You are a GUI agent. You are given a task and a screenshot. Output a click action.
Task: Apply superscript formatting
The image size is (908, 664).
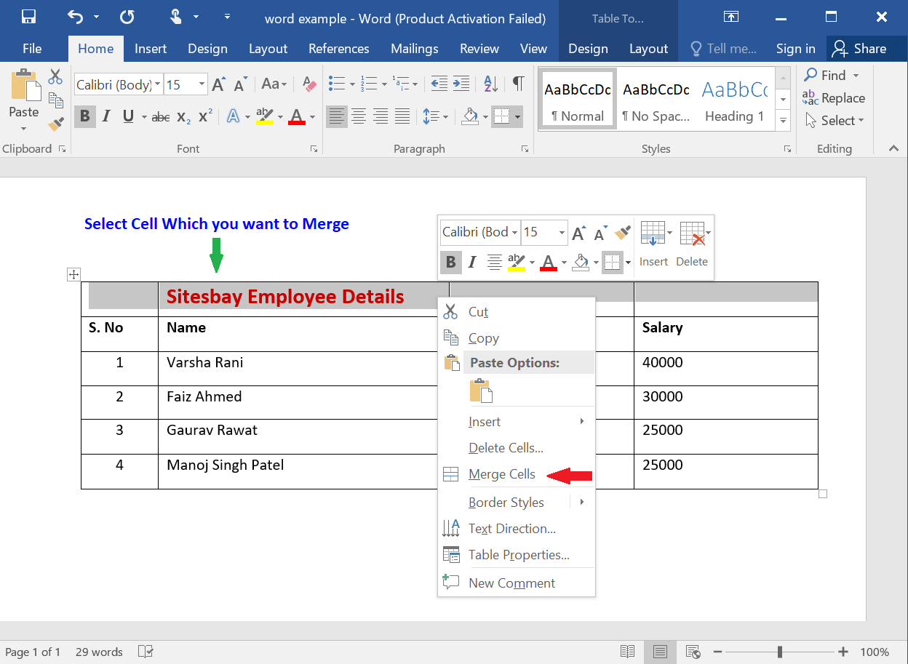206,116
